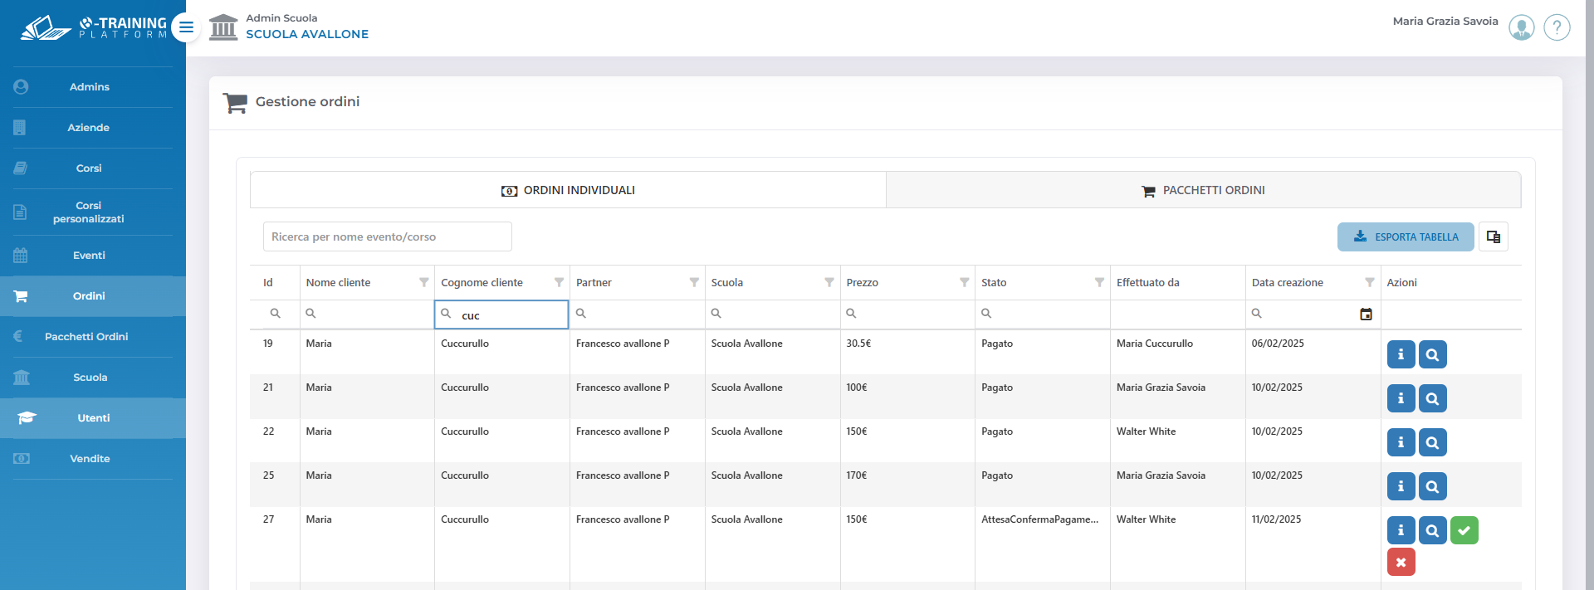Open Pacchetti Ordini in the sidebar
The width and height of the screenshot is (1594, 590).
pos(93,337)
